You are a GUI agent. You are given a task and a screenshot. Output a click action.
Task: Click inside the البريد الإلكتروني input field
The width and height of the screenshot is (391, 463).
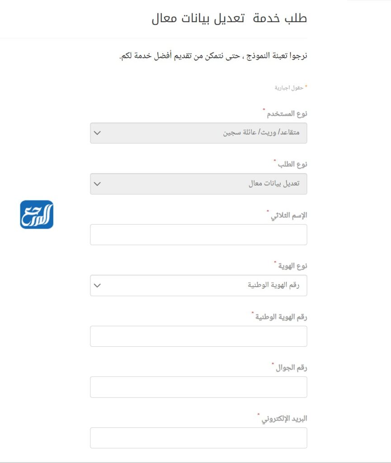click(199, 438)
